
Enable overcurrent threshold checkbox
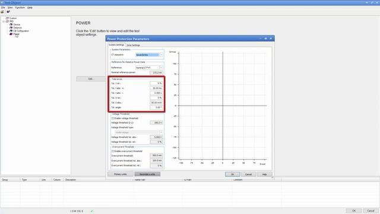coord(113,151)
